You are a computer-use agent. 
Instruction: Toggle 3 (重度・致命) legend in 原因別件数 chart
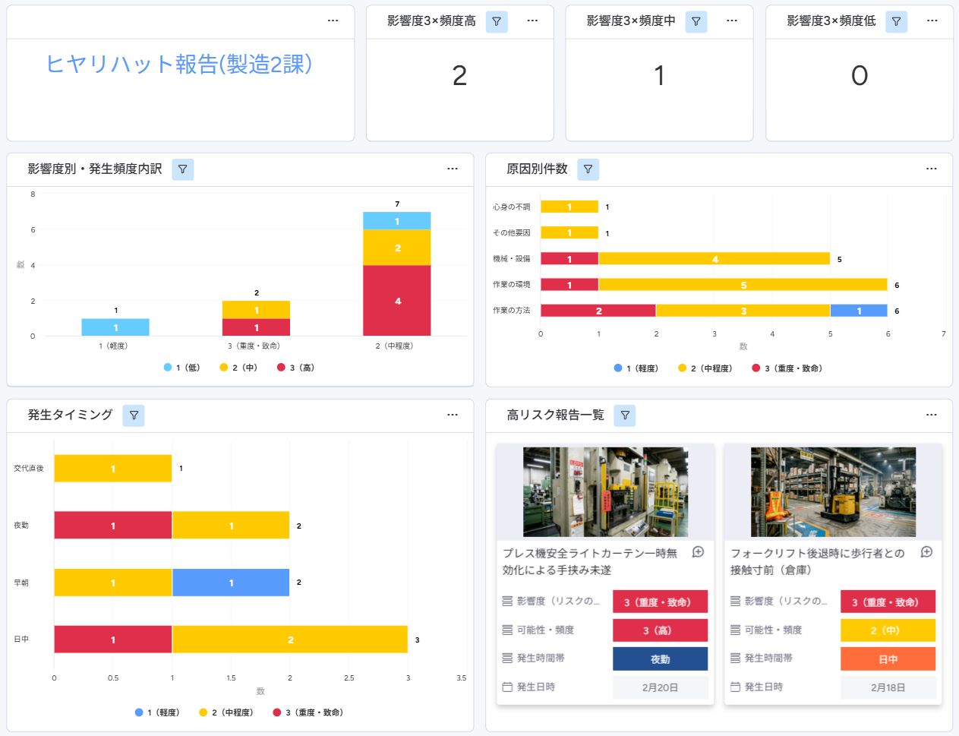(x=787, y=368)
